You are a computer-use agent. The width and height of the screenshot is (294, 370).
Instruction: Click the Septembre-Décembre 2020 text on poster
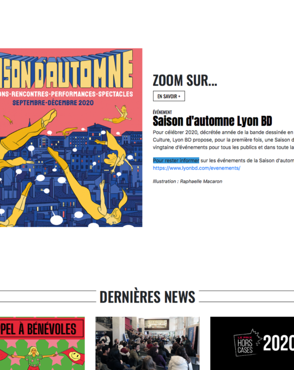tap(53, 103)
